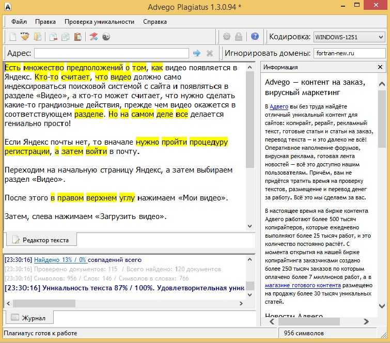The height and width of the screenshot is (343, 390).
Task: Open the Проверка уникальности menu
Action: (99, 22)
